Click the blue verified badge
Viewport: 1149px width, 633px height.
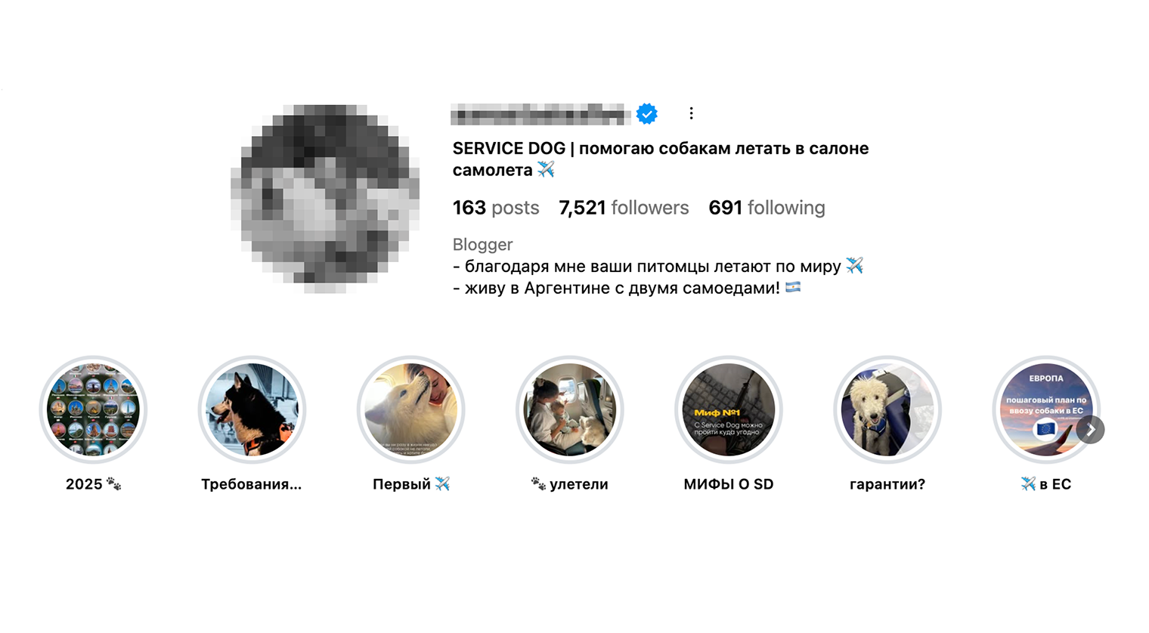646,113
